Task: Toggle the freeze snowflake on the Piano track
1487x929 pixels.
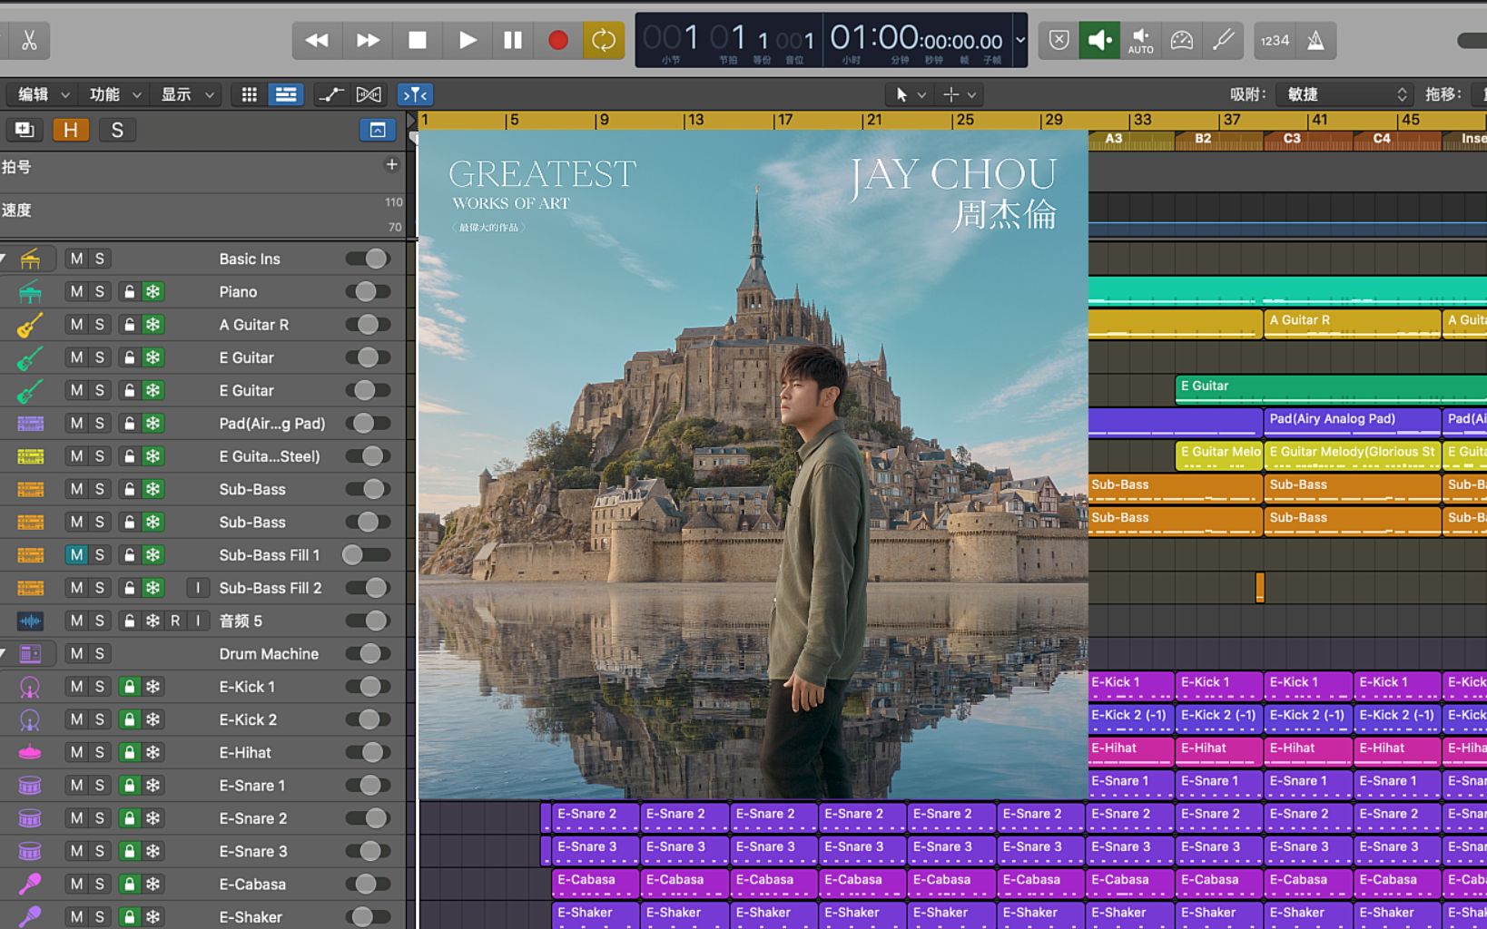Action: pyautogui.click(x=153, y=292)
